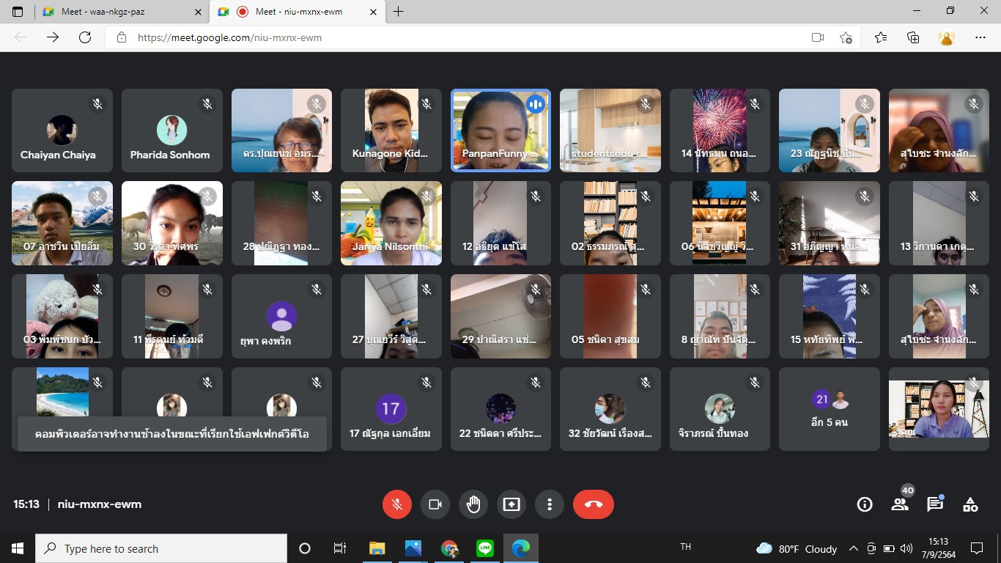Launch Photos app from taskbar

coord(413,548)
